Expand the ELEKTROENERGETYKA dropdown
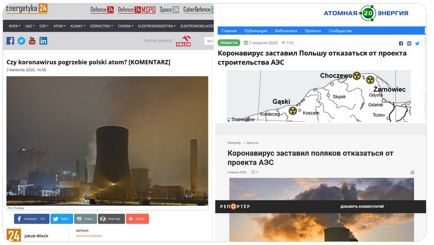The width and height of the screenshot is (434, 245). [x=157, y=26]
